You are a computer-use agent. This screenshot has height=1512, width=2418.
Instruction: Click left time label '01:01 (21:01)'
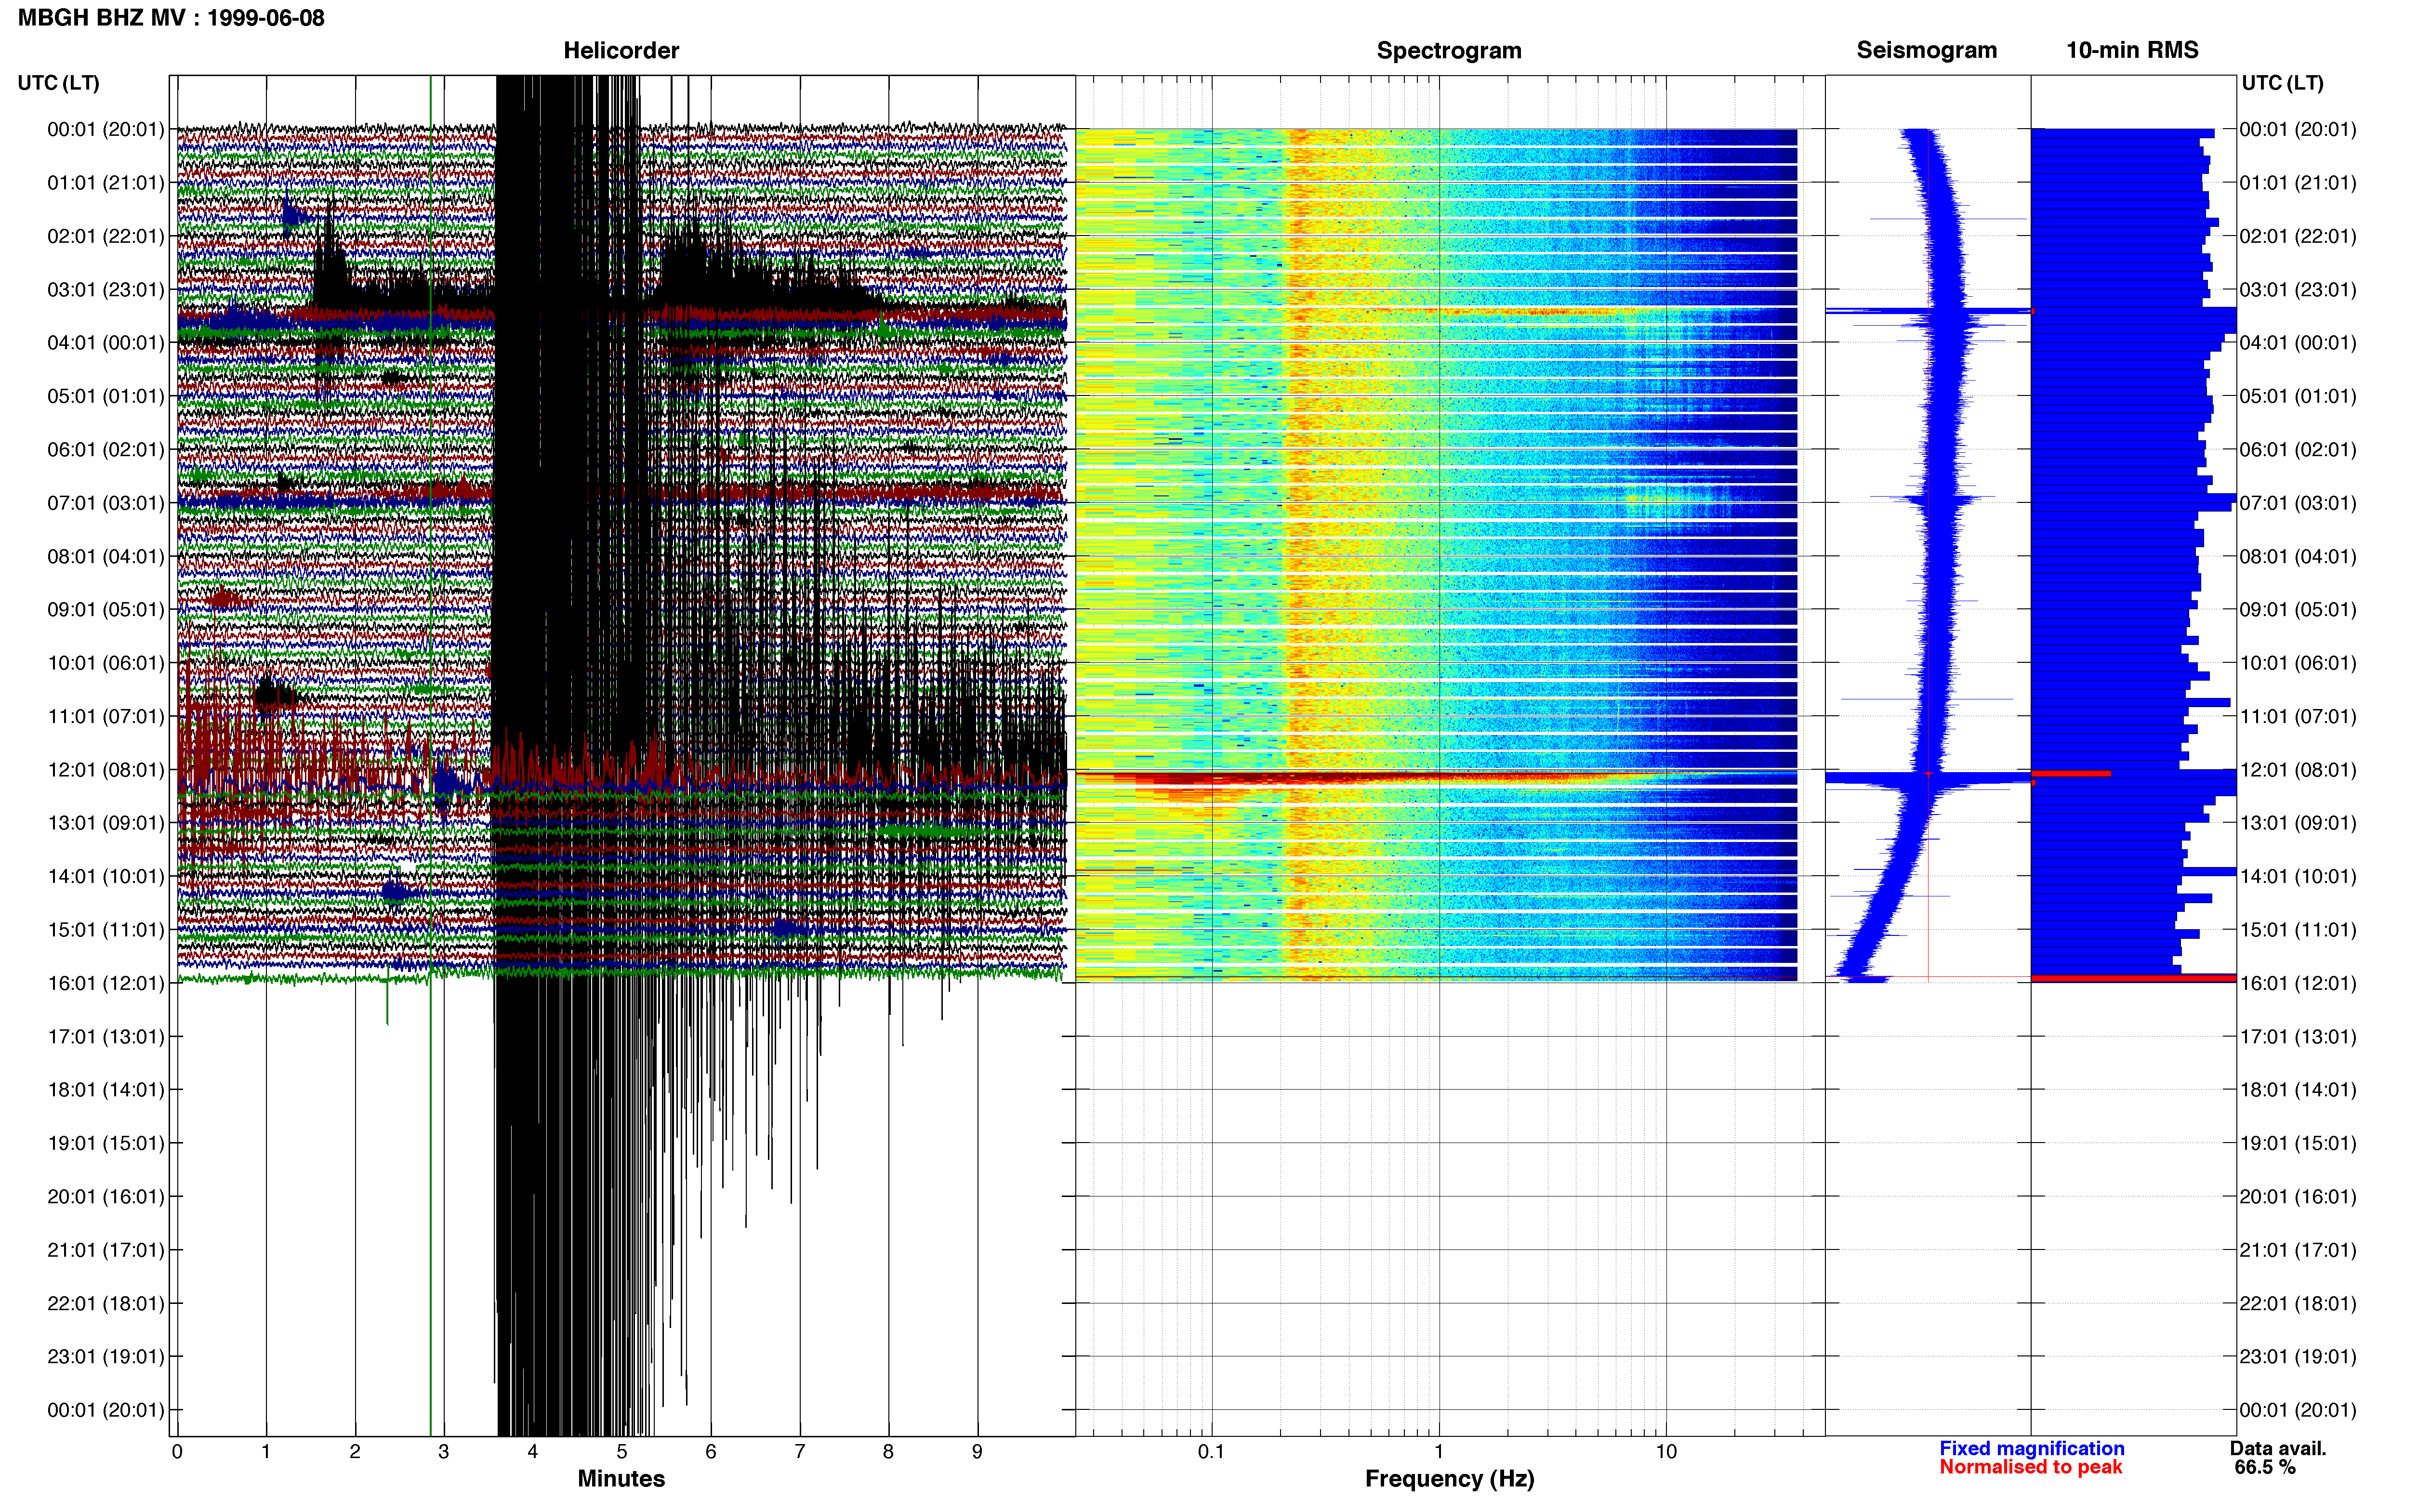105,182
